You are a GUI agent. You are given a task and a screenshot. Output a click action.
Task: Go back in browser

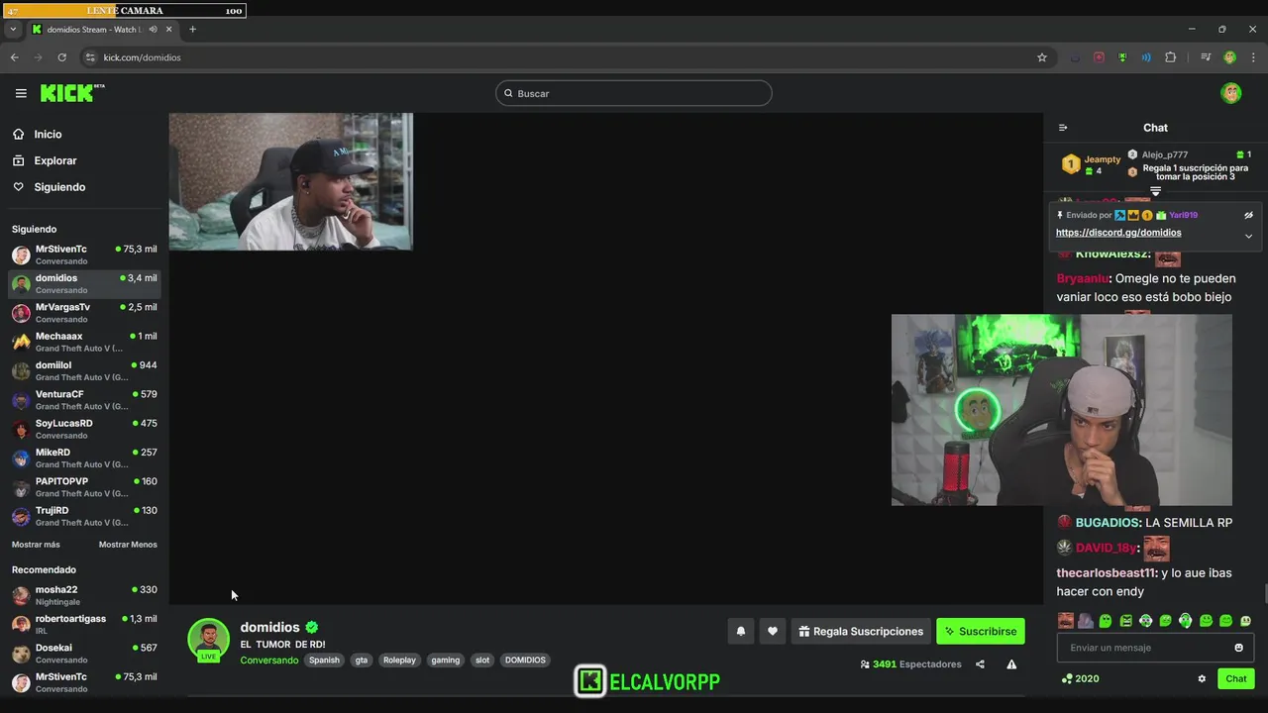pyautogui.click(x=14, y=57)
